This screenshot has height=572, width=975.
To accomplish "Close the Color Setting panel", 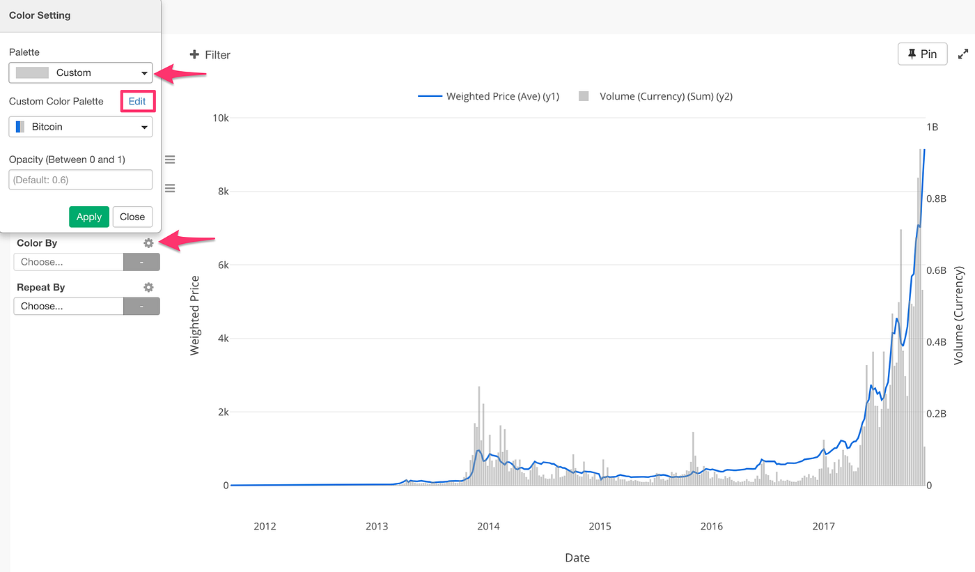I will [x=132, y=217].
